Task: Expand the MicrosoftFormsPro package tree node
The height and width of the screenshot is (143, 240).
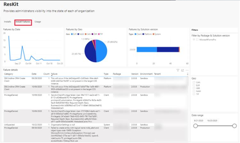Action: coord(193,40)
